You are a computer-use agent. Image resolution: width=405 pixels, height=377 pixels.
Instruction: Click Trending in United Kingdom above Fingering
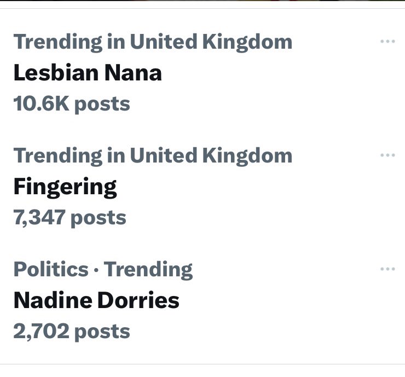pos(153,156)
